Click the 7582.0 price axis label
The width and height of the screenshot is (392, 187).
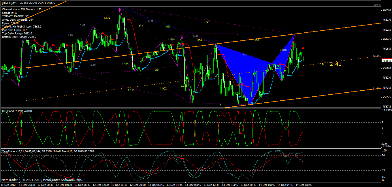point(386,78)
